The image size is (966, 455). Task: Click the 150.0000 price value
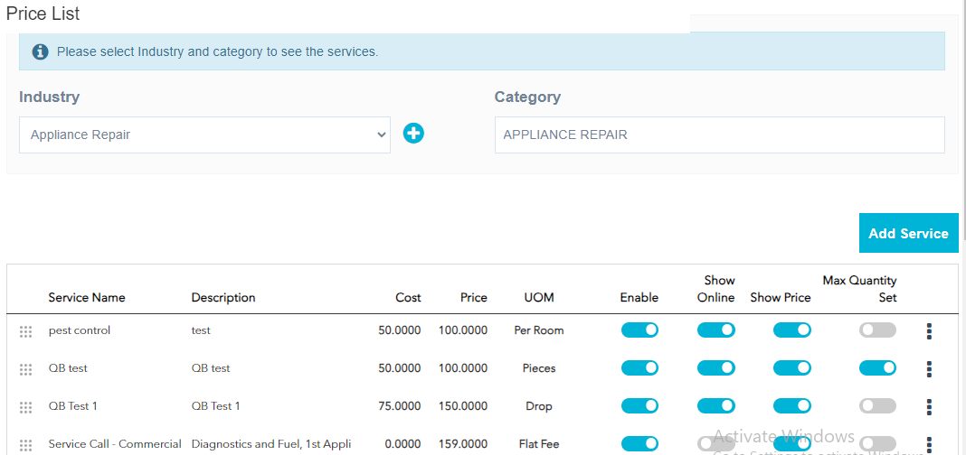coord(463,406)
